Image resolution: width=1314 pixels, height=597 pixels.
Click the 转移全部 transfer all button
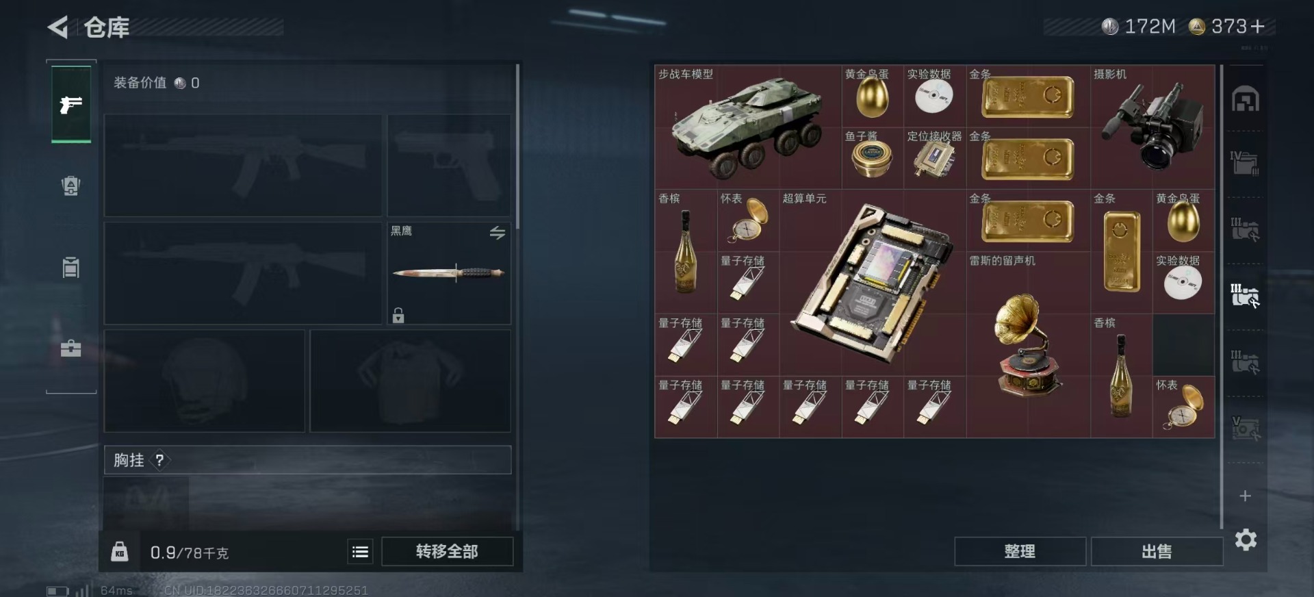[x=447, y=551]
